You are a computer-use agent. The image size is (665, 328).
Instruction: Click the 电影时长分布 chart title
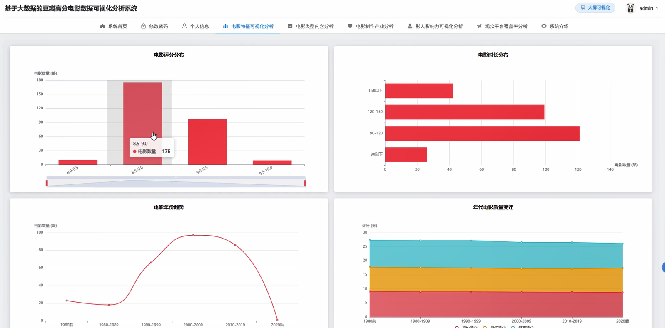493,55
